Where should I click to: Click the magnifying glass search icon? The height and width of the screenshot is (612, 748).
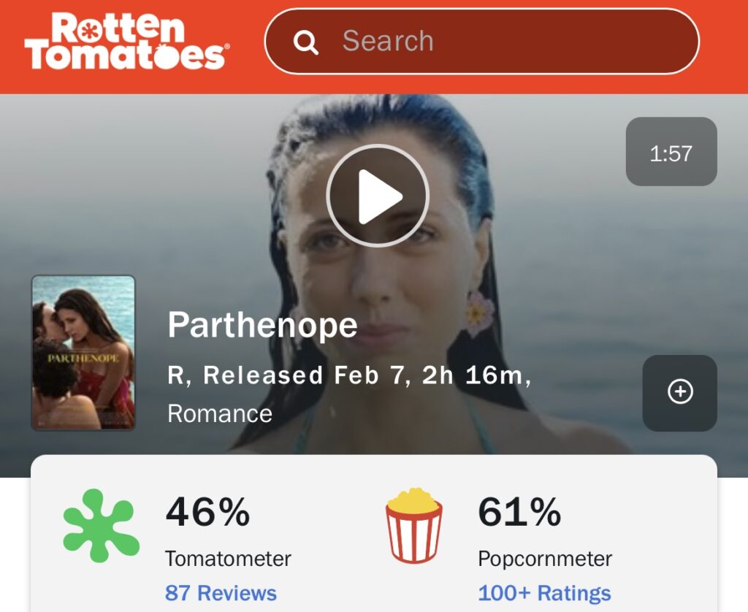point(306,42)
